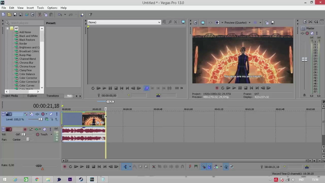Open the Tools menu
Viewport: 325px width, 183px height.
tap(40, 8)
